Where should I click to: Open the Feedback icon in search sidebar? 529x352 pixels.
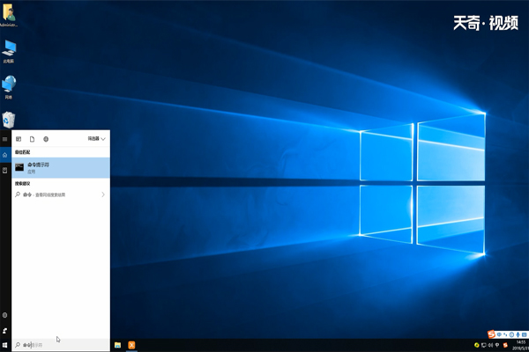click(4, 331)
